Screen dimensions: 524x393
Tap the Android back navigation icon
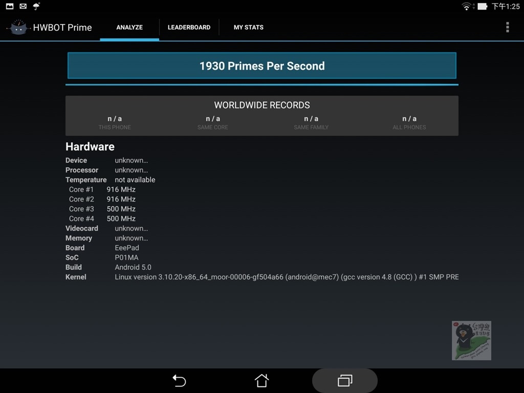click(179, 381)
